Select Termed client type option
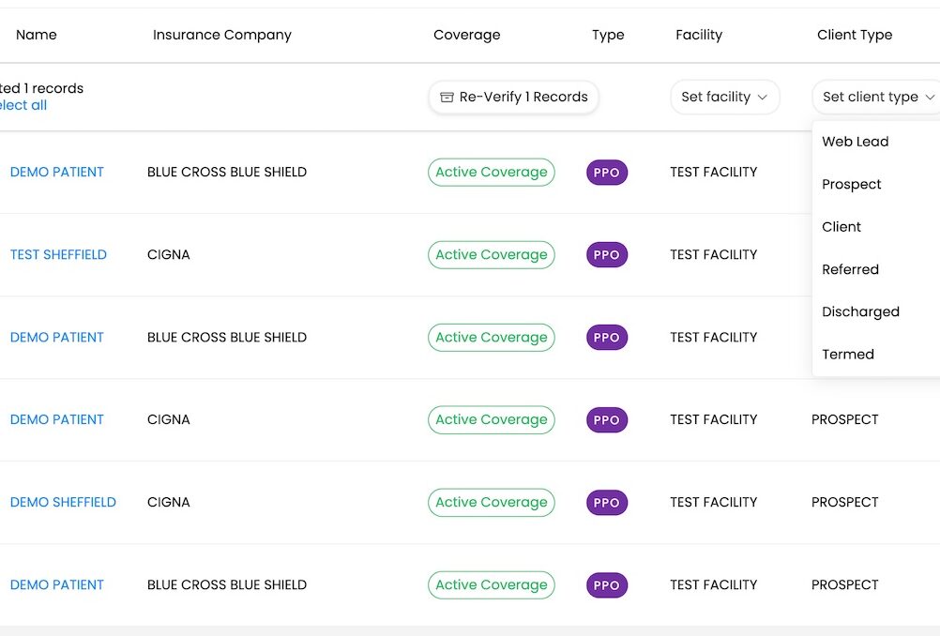This screenshot has height=636, width=940. pyautogui.click(x=848, y=355)
